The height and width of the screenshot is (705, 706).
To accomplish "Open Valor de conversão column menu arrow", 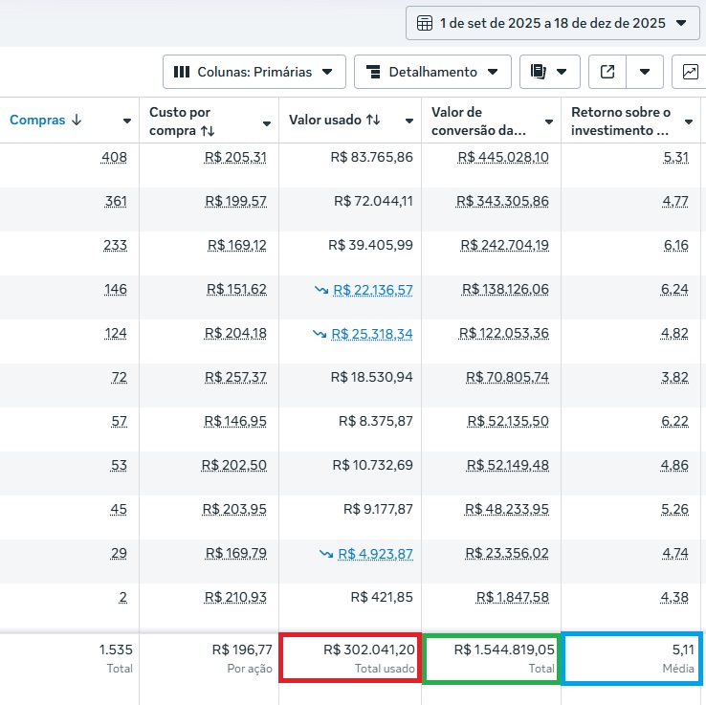I will [x=549, y=122].
